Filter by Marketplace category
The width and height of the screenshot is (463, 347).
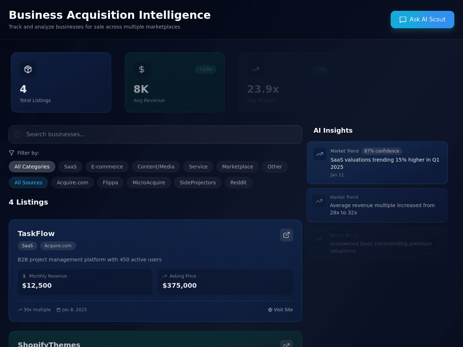238,167
